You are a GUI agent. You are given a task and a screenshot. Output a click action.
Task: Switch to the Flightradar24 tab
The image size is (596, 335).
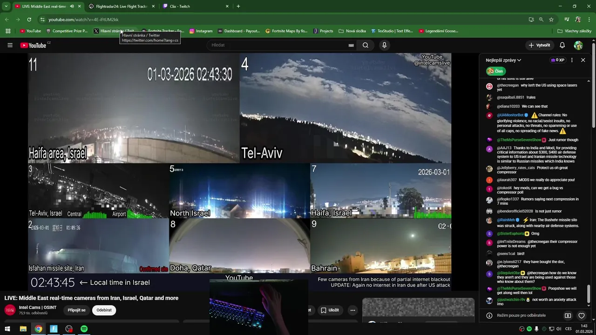[x=122, y=7]
